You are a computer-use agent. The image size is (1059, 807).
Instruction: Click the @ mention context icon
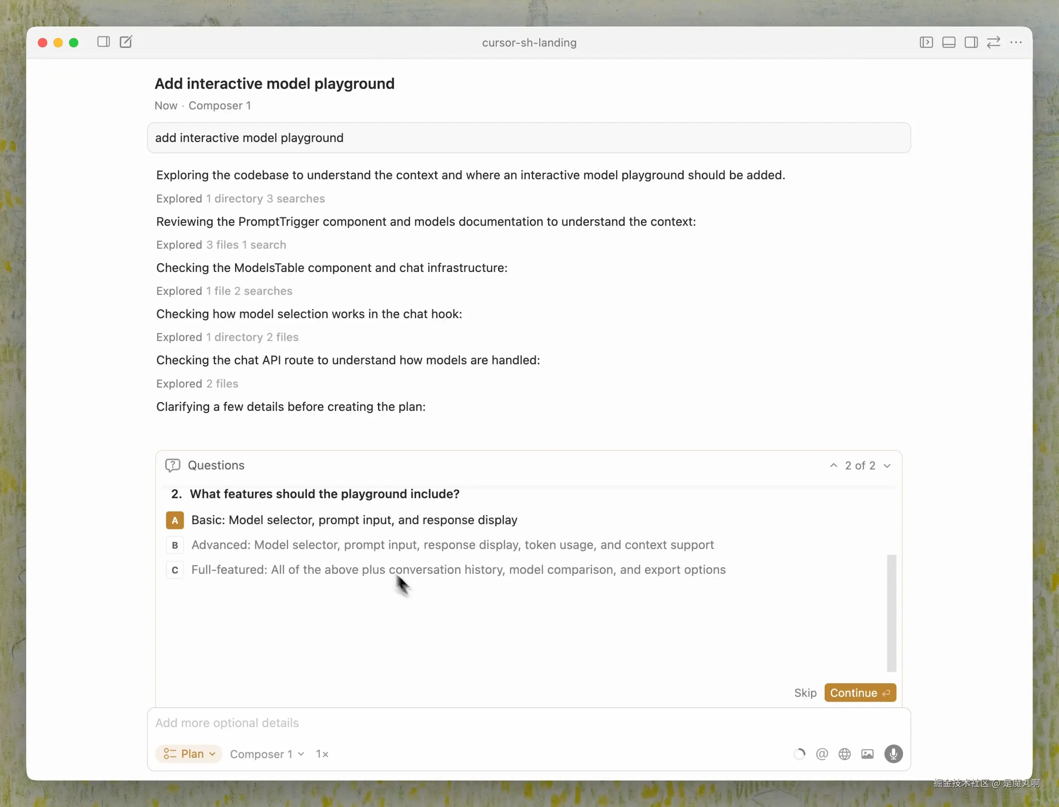tap(822, 754)
